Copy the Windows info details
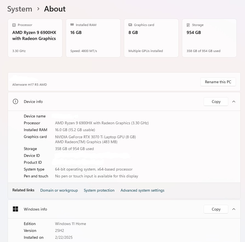 click(x=216, y=209)
